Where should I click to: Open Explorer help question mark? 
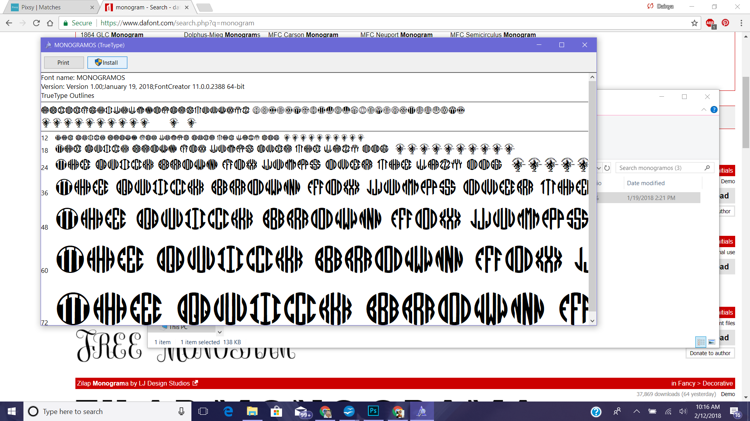714,110
